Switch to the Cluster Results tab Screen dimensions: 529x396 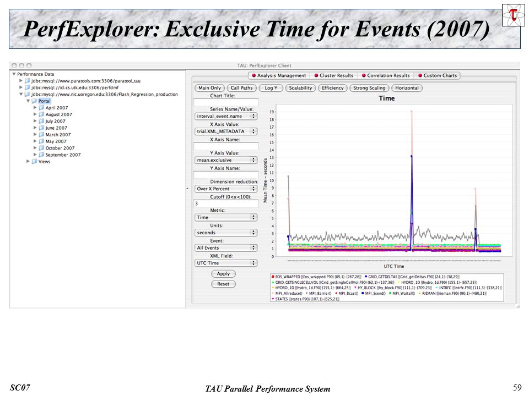[334, 75]
